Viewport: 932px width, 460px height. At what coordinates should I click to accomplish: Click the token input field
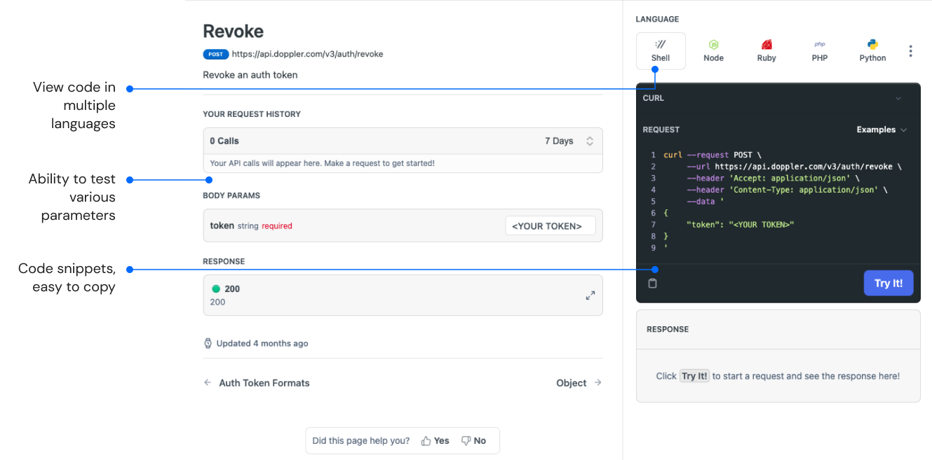coord(550,226)
